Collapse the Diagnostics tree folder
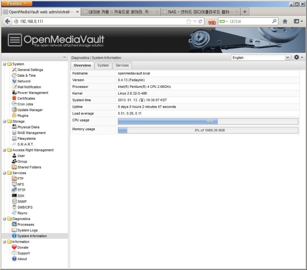 4,219
